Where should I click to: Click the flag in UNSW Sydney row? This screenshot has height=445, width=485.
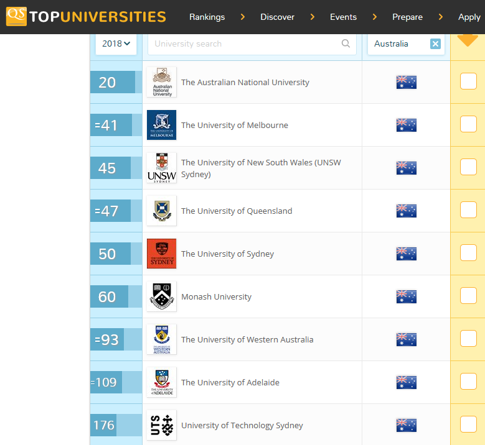pos(407,168)
